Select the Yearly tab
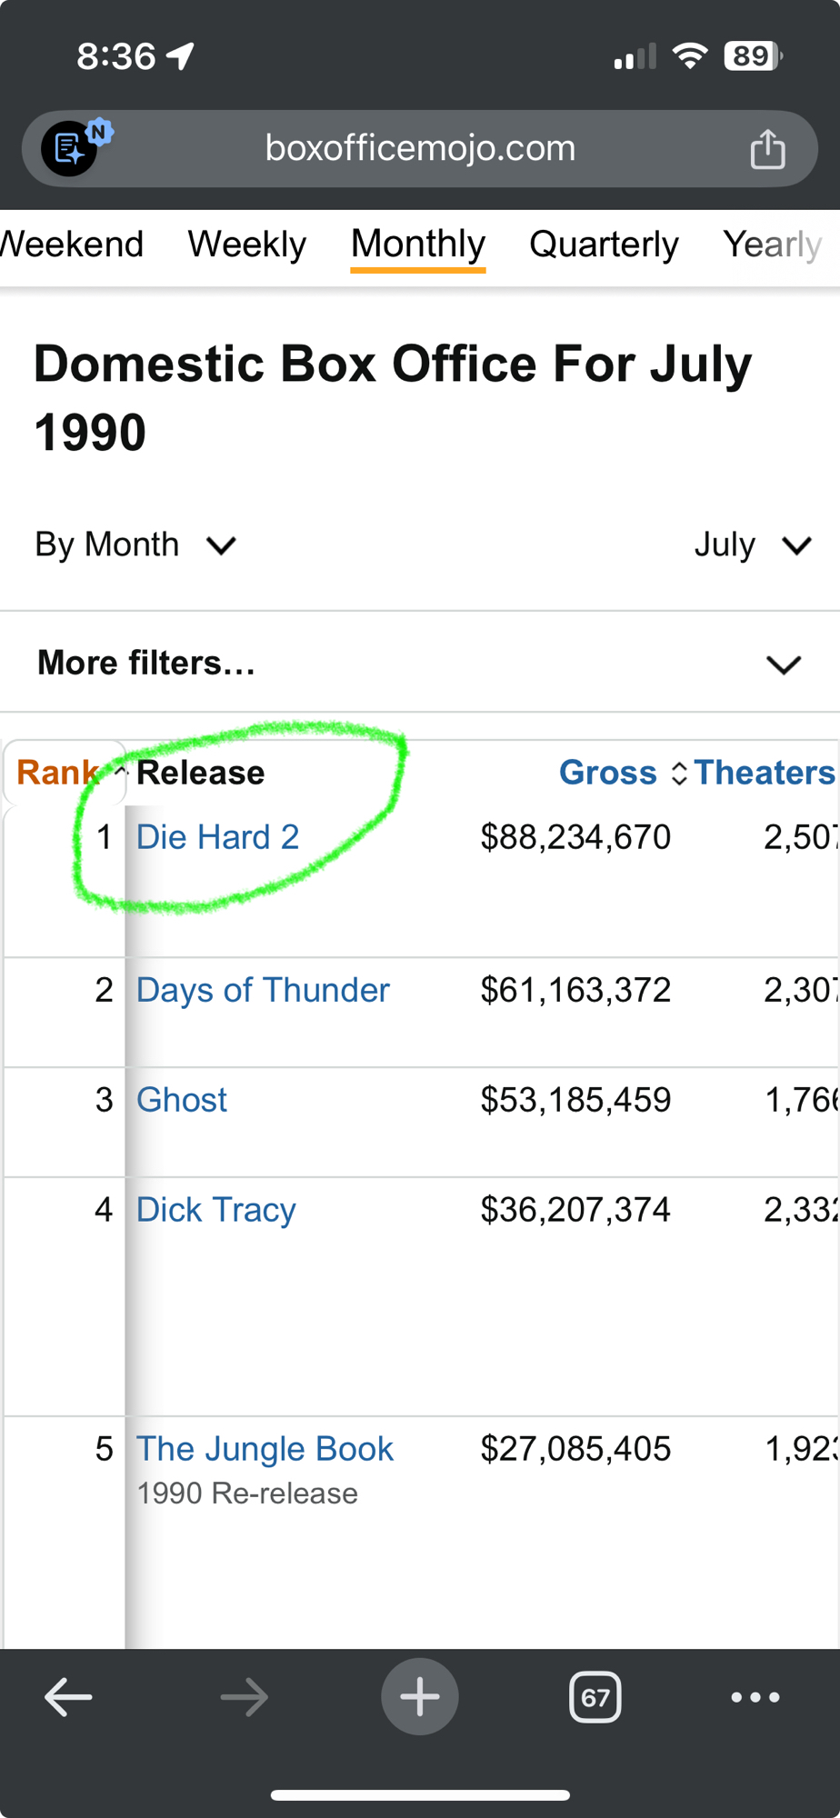 click(772, 245)
